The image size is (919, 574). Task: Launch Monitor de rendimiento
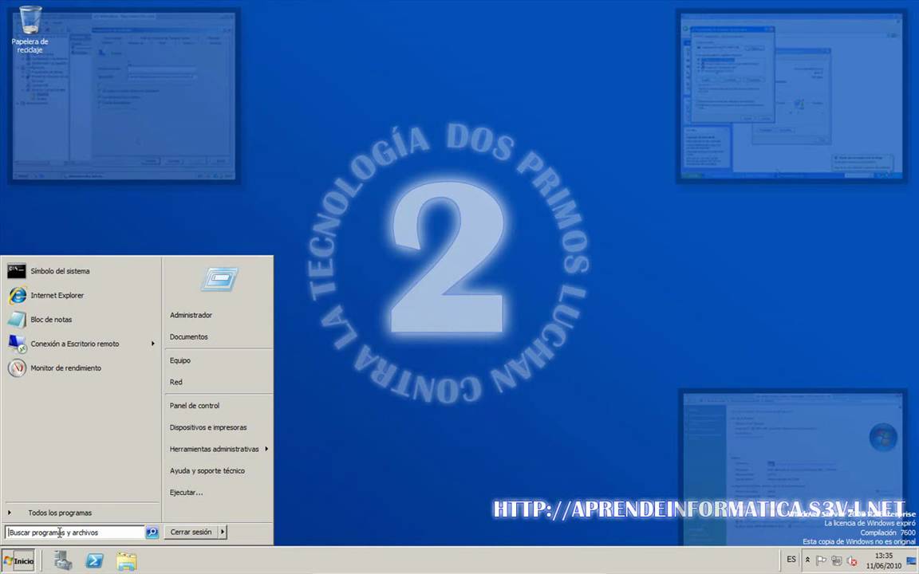[x=82, y=368]
